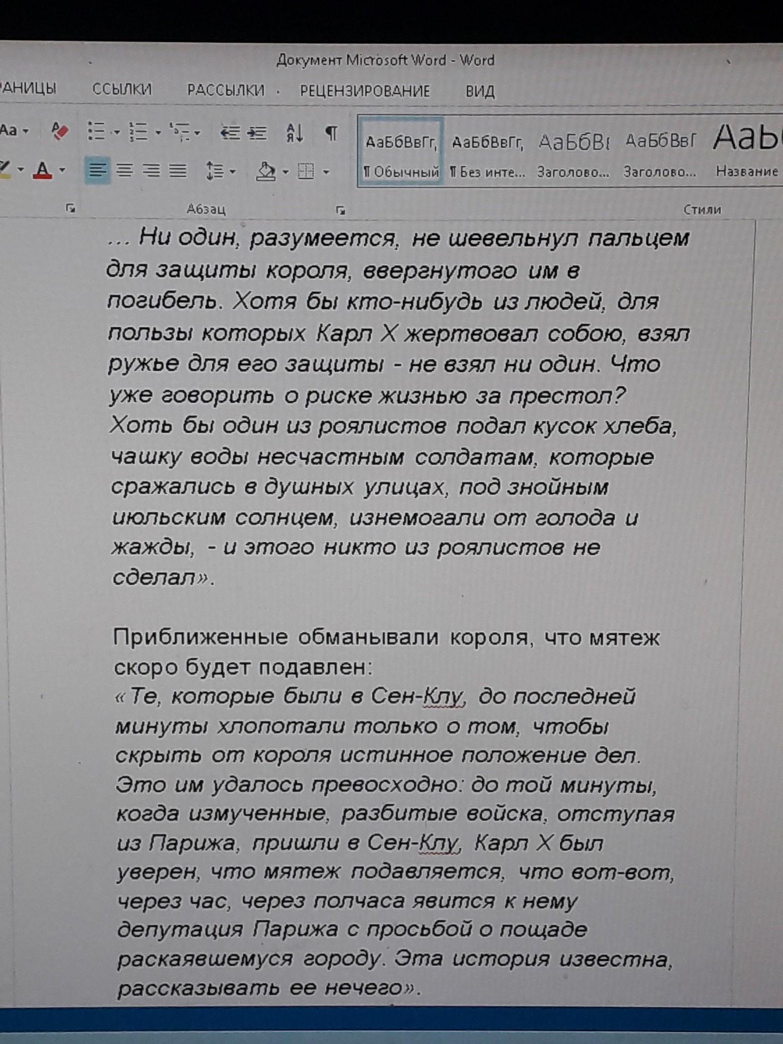Click the Clear All Formatting eraser icon
Screen dimensions: 783x1044
coord(60,132)
